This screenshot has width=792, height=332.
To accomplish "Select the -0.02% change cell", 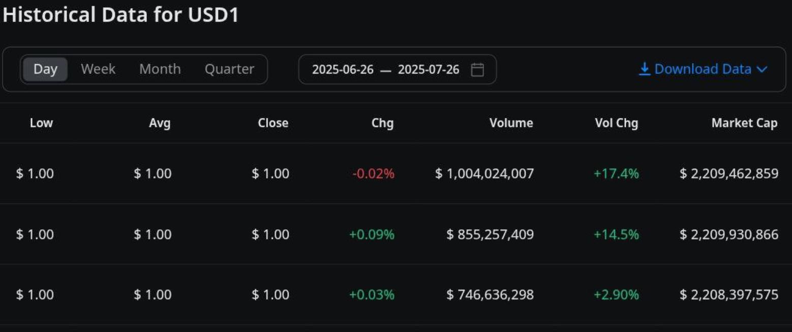I will tap(373, 174).
